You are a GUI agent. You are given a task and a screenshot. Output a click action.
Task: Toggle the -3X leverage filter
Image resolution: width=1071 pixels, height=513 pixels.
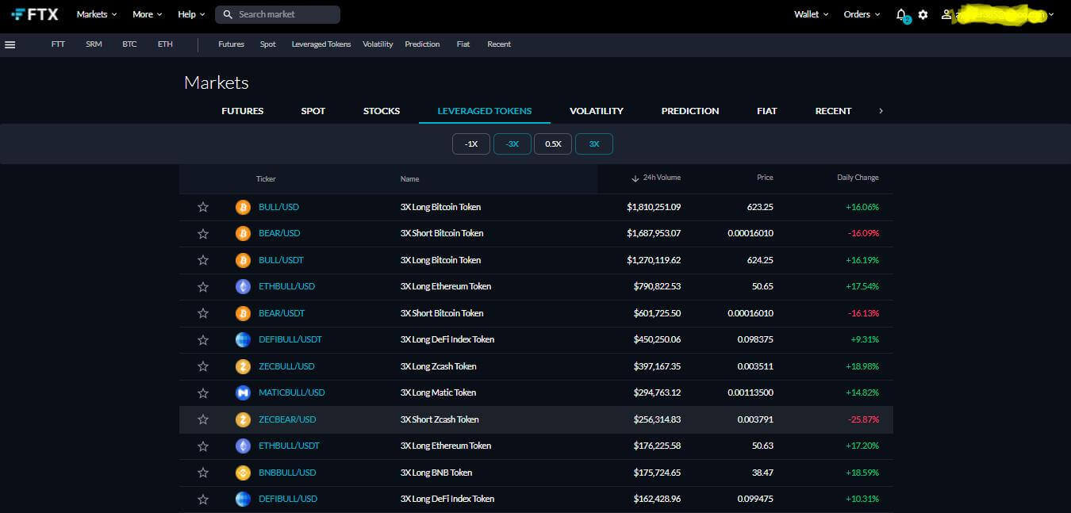click(x=512, y=144)
